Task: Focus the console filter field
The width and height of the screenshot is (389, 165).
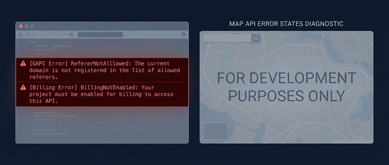Action: [100, 35]
